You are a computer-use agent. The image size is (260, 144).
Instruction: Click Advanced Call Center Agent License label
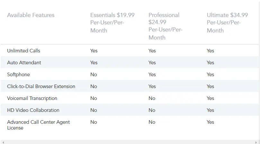click(38, 125)
